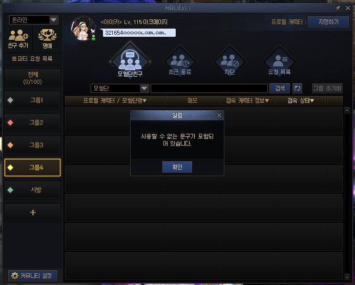Click the 지정하기 profile character button
The image size is (355, 285).
328,22
